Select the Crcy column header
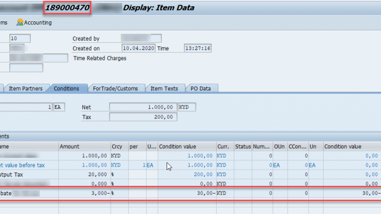 pos(120,147)
